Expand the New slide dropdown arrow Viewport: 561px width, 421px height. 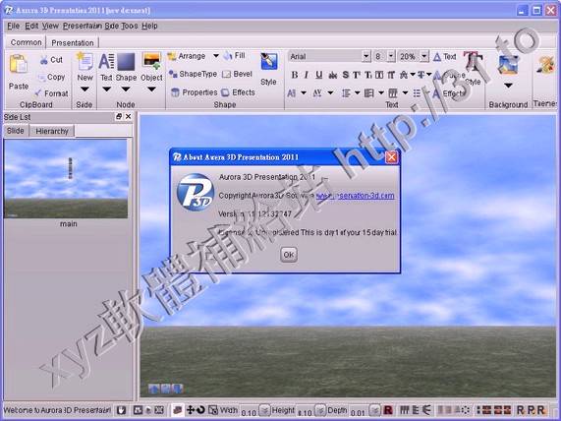click(x=84, y=90)
